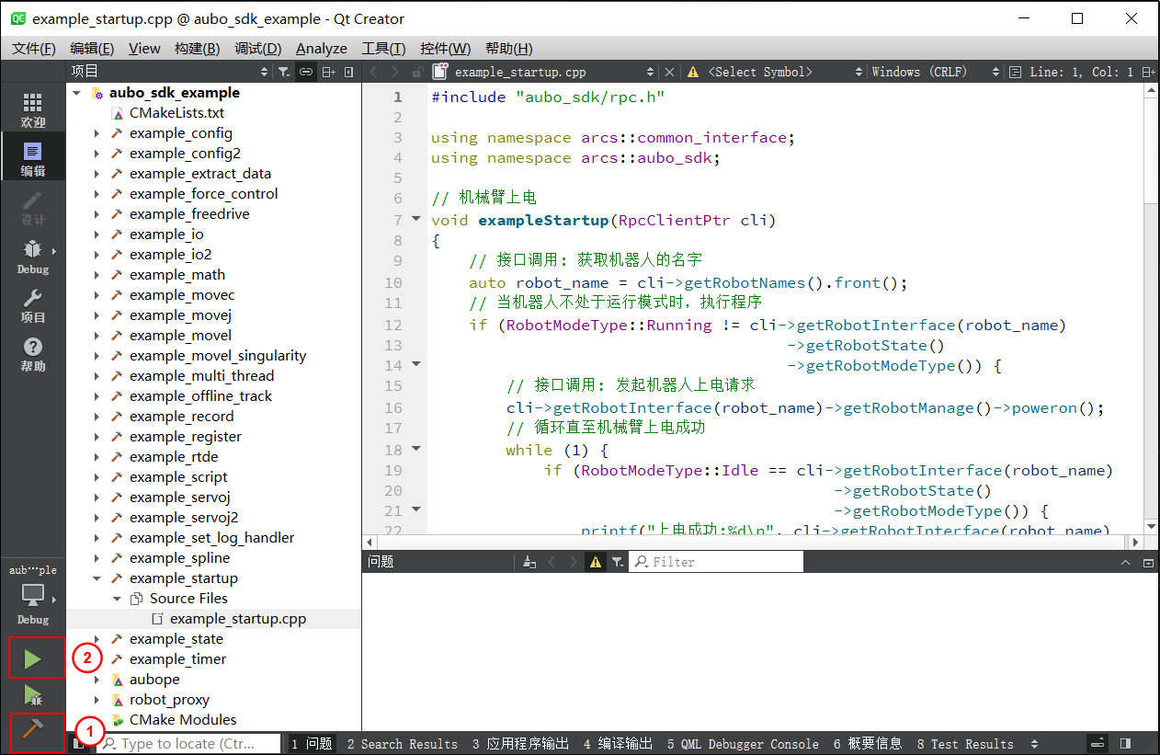1160x755 pixels.
Task: Open the 工具(T) tools menu
Action: point(383,48)
